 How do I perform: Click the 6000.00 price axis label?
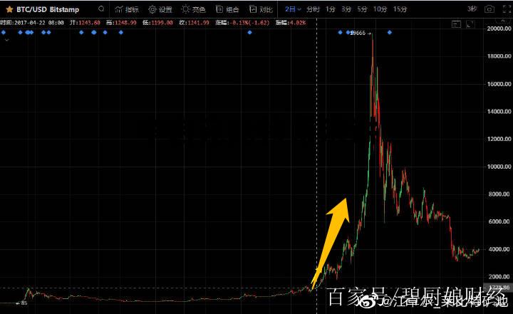click(x=500, y=221)
